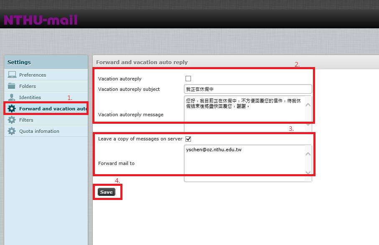
Task: Go to the Folders settings section
Action: [28, 86]
